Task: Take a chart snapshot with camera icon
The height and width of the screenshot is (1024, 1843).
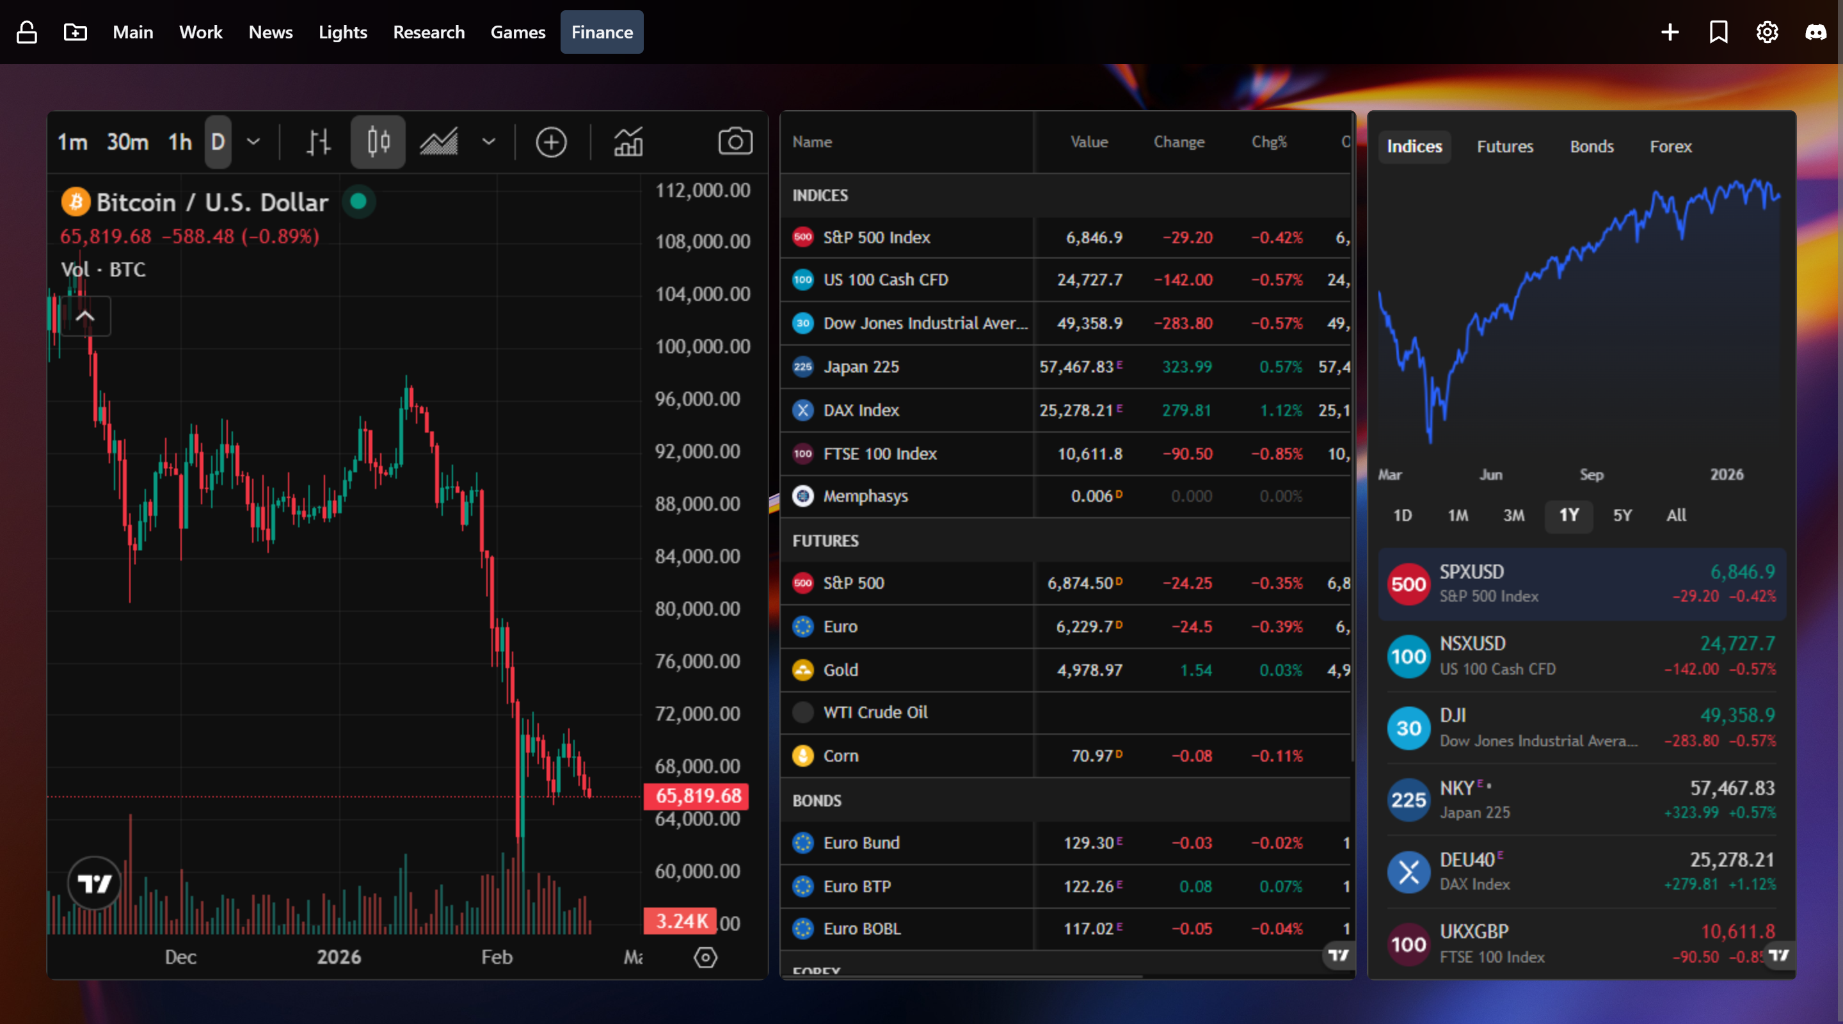Action: point(735,141)
